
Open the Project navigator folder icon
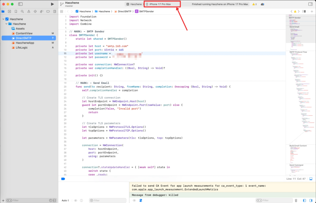click(x=3, y=11)
